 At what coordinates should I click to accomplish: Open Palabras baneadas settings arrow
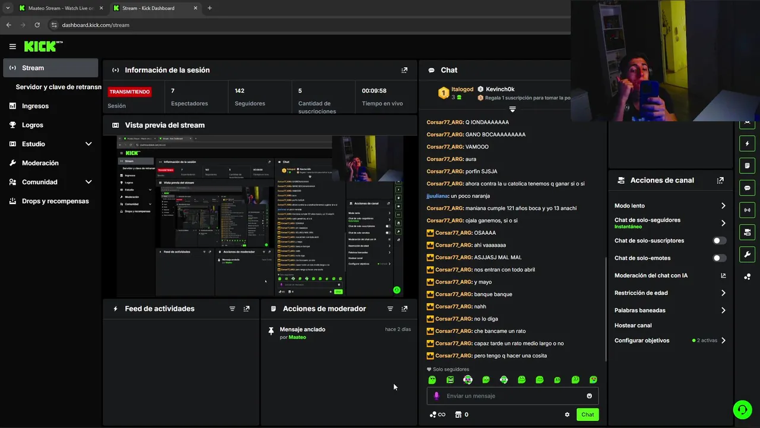point(723,310)
